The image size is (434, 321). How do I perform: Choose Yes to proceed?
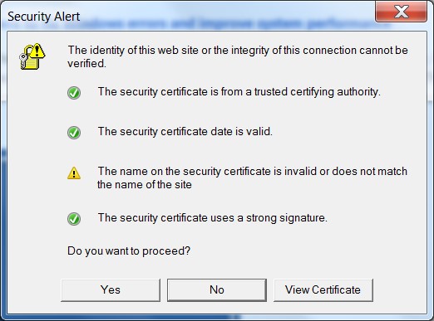click(111, 289)
